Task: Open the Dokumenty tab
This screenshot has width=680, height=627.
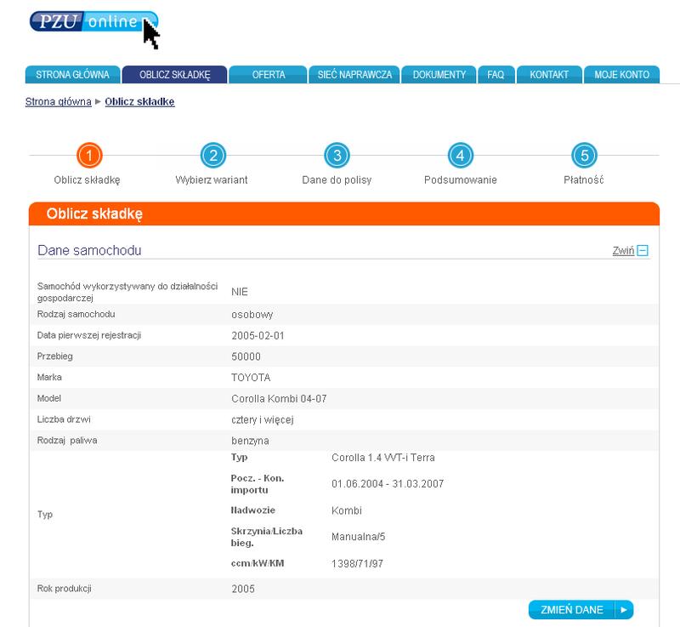Action: point(439,75)
